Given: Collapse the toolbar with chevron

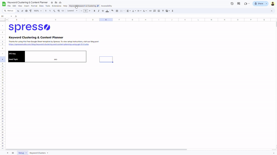Looking at the screenshot, I should [x=271, y=11].
